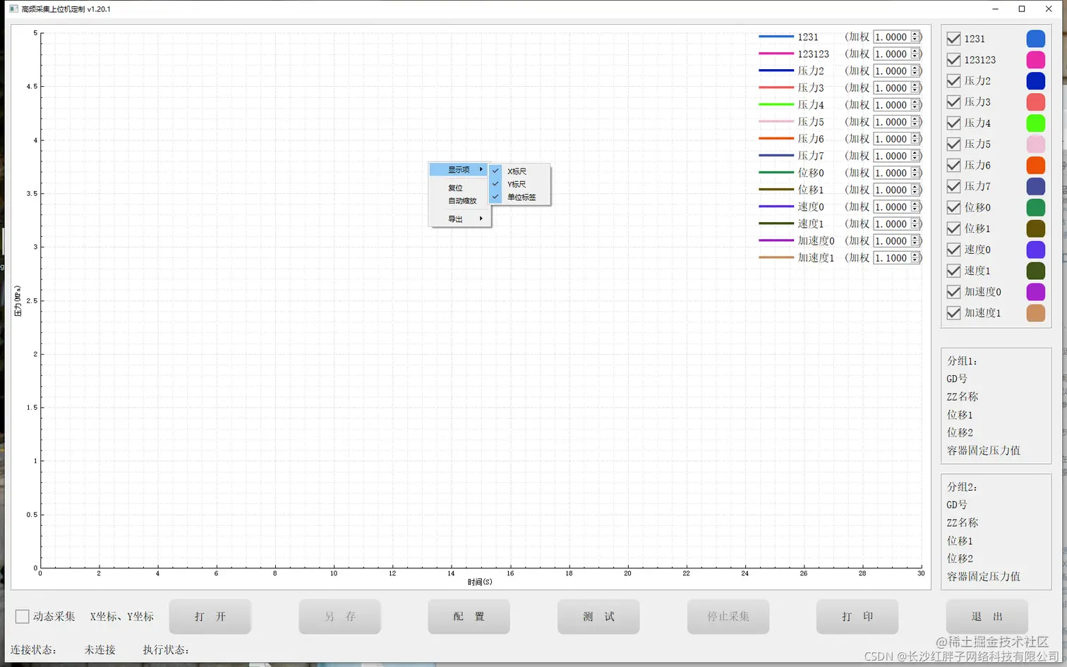Open the 配置 settings button
1067x667 pixels.
click(469, 617)
